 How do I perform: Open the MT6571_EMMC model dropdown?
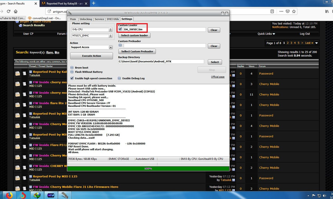[x=92, y=35]
